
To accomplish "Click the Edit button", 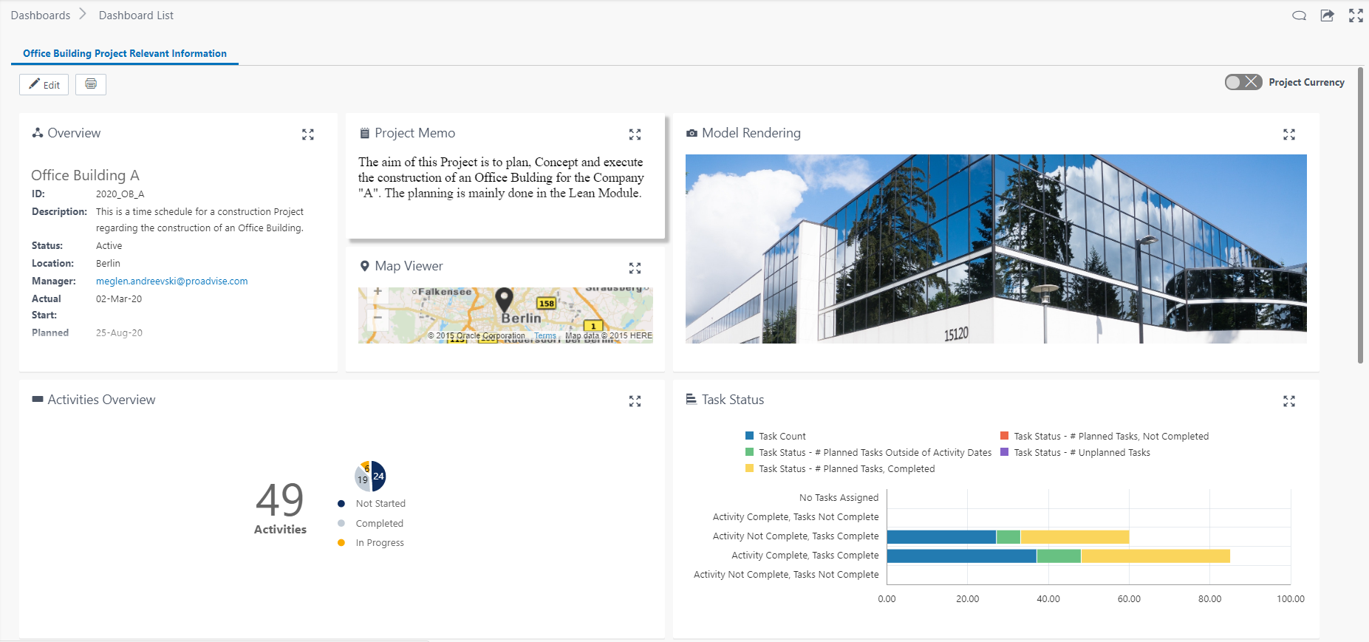I will click(44, 85).
